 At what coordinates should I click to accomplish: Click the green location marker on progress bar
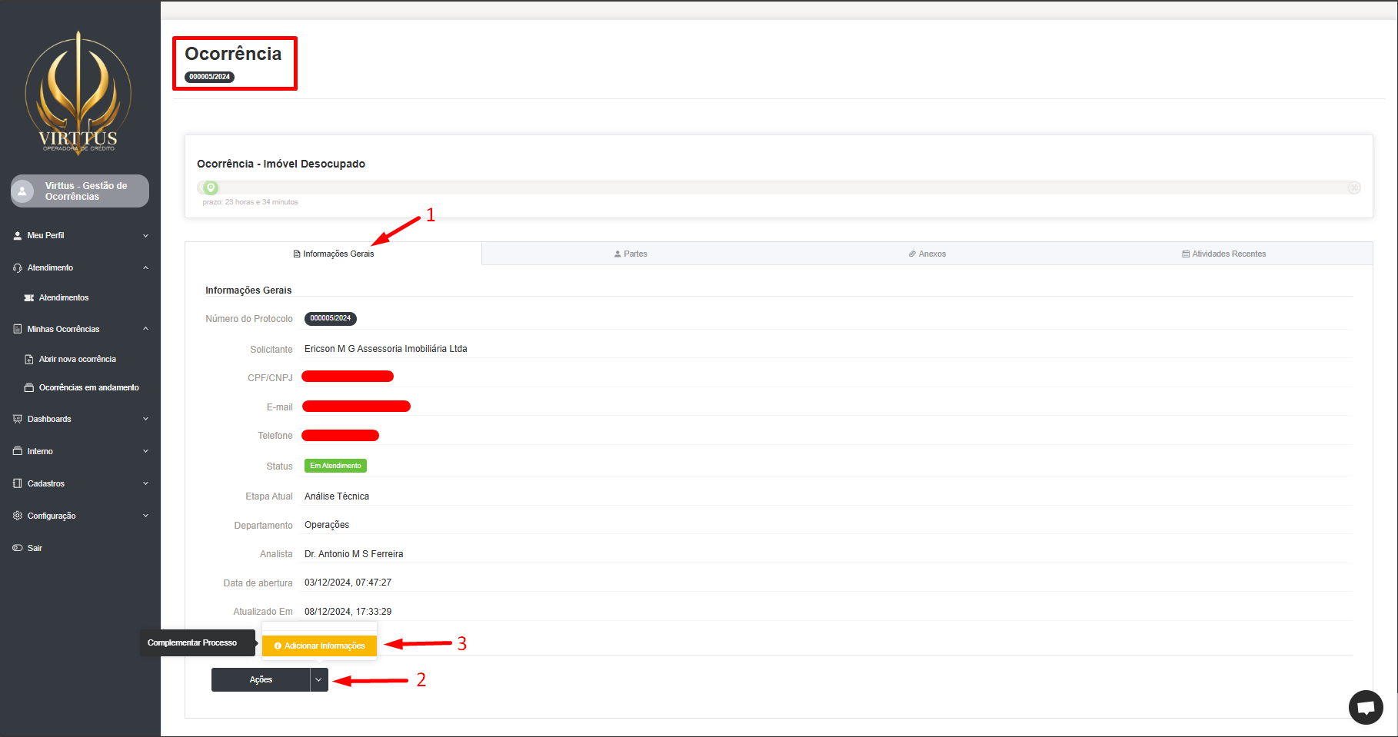coord(211,188)
